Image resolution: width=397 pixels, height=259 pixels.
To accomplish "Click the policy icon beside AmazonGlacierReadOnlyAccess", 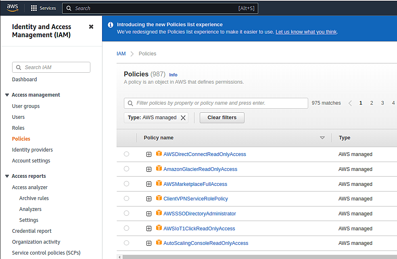I will click(159, 169).
